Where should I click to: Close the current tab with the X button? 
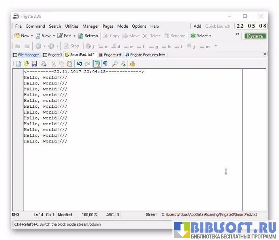tap(265, 54)
